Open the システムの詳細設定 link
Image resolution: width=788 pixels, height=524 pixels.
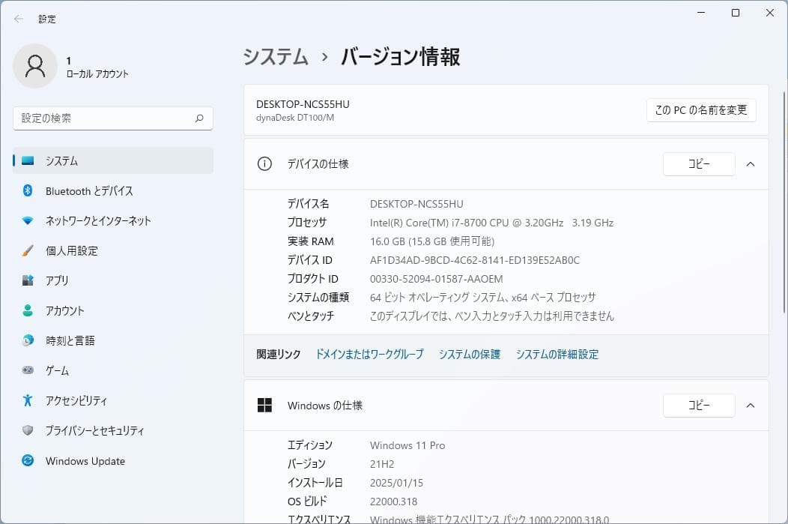(557, 354)
